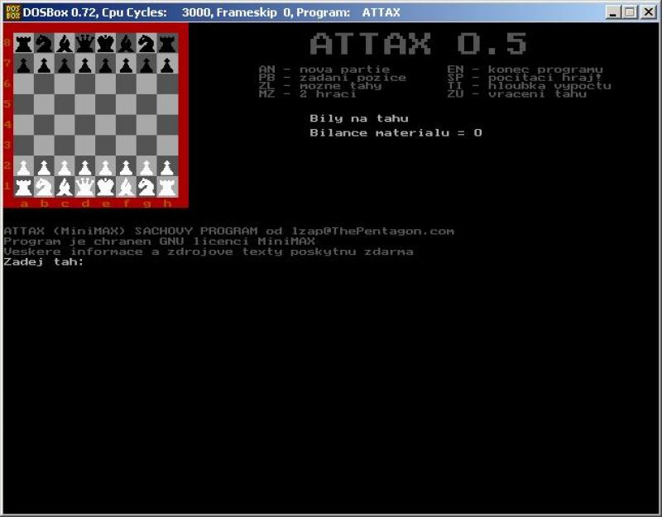The image size is (662, 517).
Task: Click the 'Veskere informace a zdrojove texty' line
Action: (209, 251)
